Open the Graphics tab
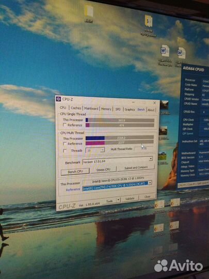The width and height of the screenshot is (209, 279). tap(130, 110)
